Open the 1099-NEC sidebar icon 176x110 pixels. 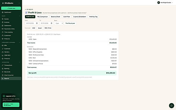coord(3,55)
